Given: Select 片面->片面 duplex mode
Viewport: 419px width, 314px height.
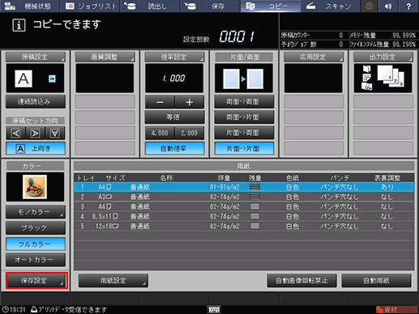Looking at the screenshot, I should [x=244, y=149].
